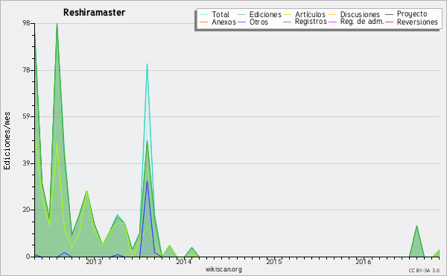Click the Discusiones legend entry

pos(360,14)
